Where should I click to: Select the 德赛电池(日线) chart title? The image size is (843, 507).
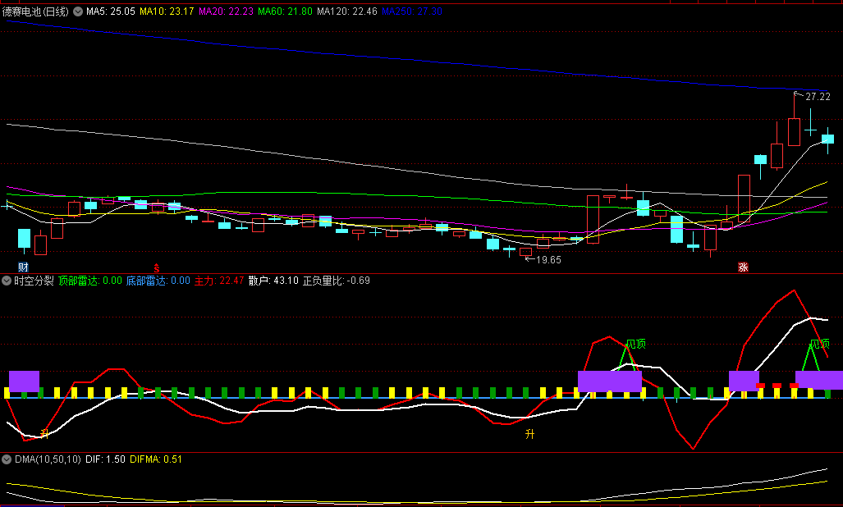point(35,11)
